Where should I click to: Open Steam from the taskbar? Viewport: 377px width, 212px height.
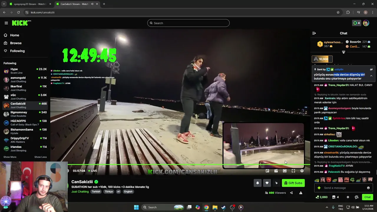click(224, 207)
